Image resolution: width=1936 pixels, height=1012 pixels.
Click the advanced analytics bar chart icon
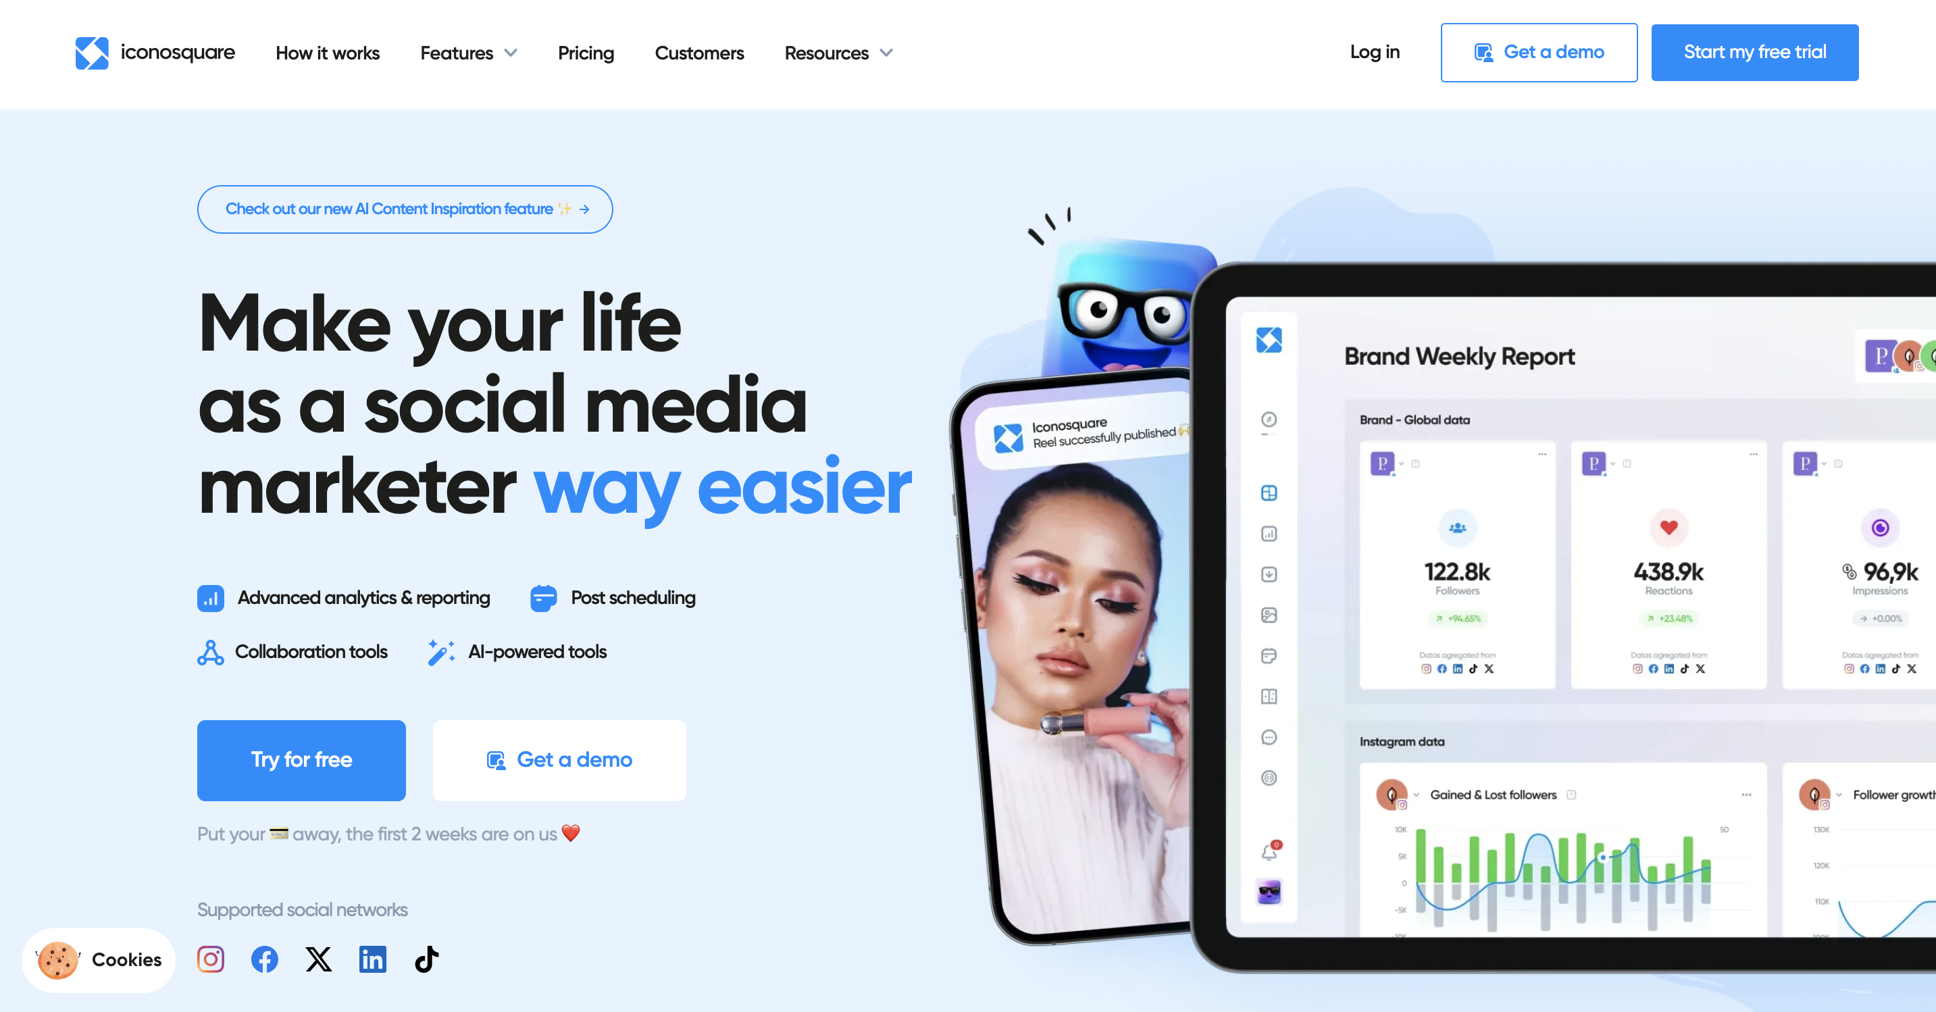coord(210,597)
